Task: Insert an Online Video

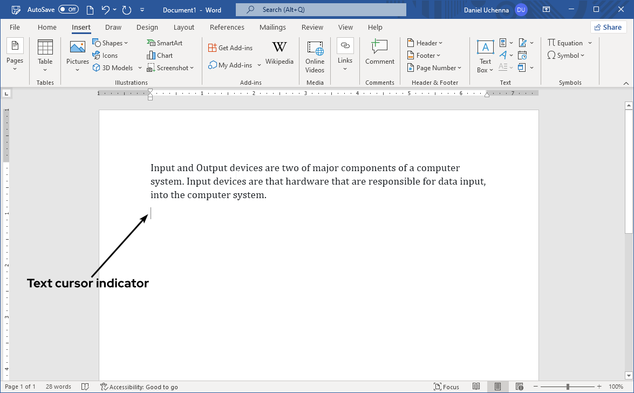Action: [315, 56]
